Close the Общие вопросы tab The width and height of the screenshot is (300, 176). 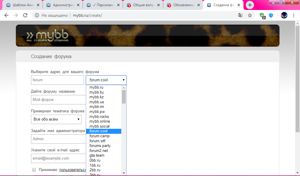158,5
